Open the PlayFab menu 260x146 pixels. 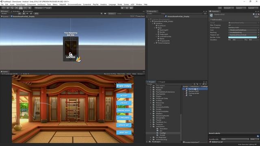96,4
